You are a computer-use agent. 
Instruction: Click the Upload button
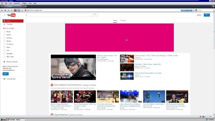[199, 15]
